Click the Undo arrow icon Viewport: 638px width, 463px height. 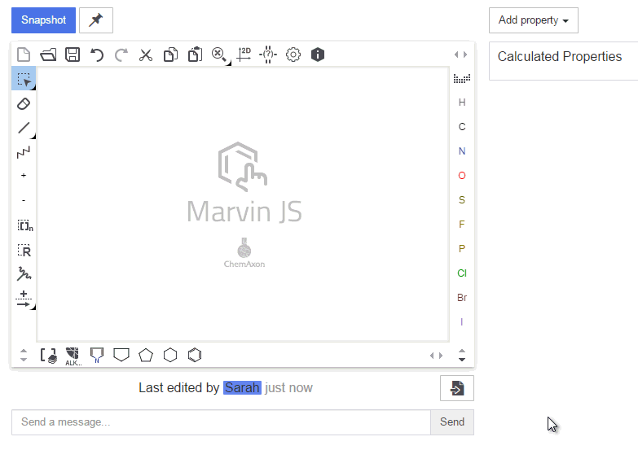point(97,55)
